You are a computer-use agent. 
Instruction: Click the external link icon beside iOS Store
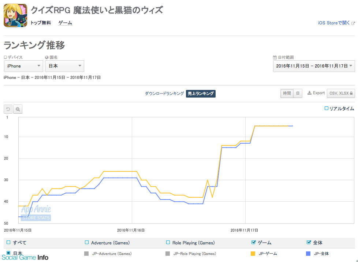pyautogui.click(x=353, y=23)
